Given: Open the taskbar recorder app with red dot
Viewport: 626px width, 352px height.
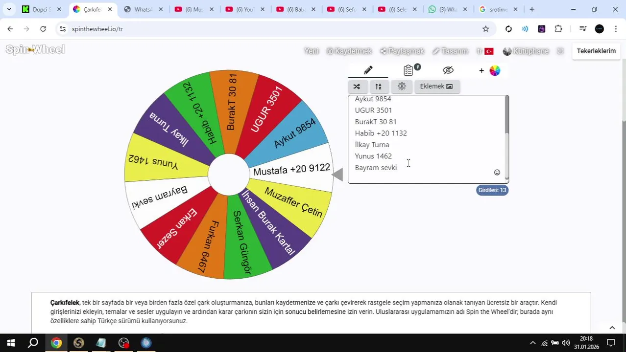Looking at the screenshot, I should coord(123,343).
